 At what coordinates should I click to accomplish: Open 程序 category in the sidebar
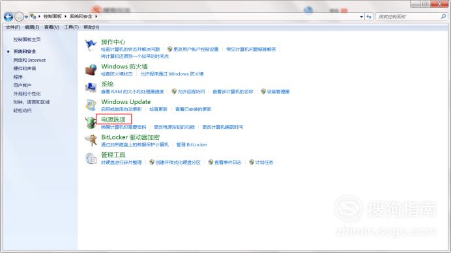(18, 77)
